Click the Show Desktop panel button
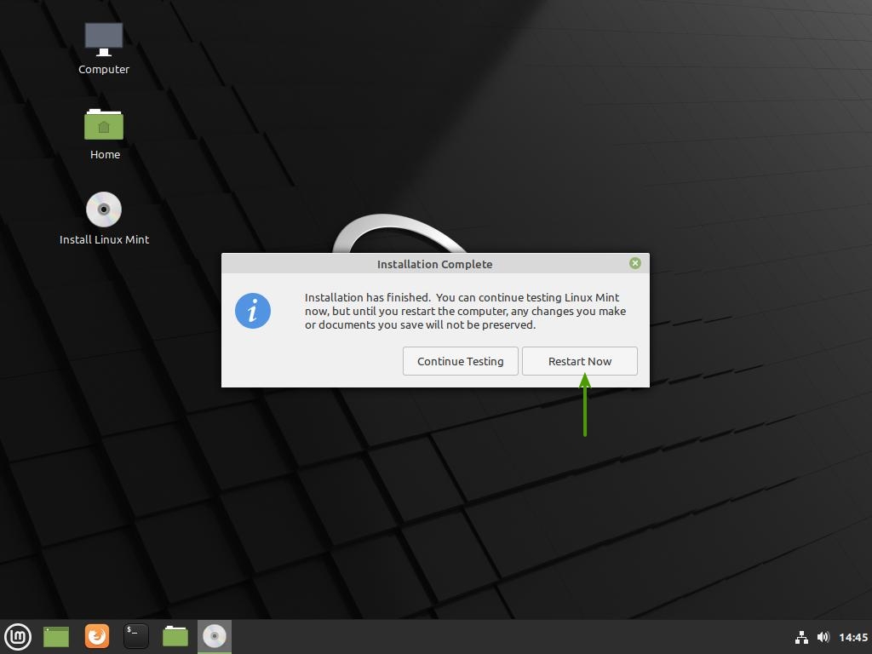 click(x=56, y=636)
